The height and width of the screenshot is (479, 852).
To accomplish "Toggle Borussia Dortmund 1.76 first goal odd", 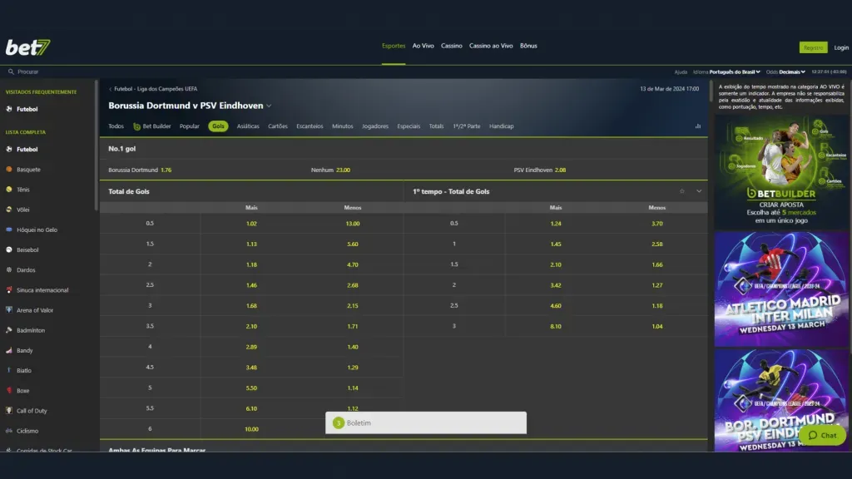I will [166, 170].
